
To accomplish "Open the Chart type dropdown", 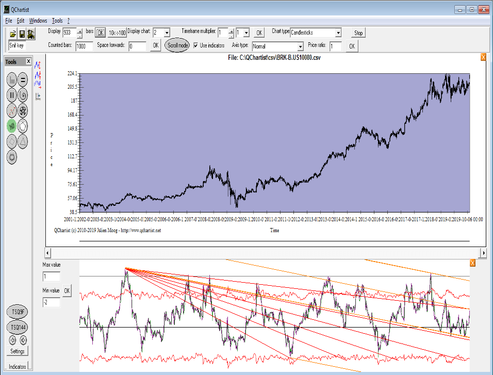I will point(338,33).
